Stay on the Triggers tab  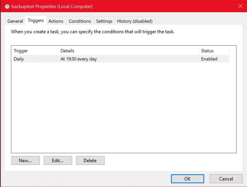(x=36, y=20)
